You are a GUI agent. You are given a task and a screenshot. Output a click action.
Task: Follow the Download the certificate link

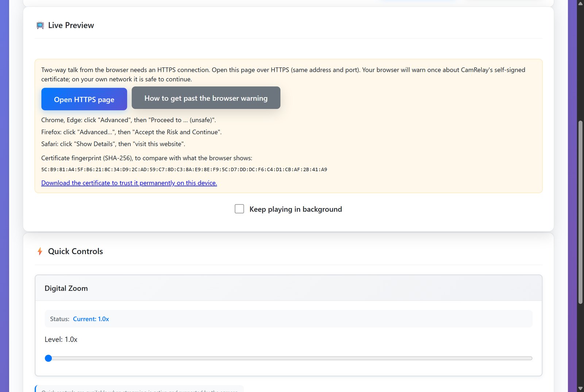pos(129,183)
